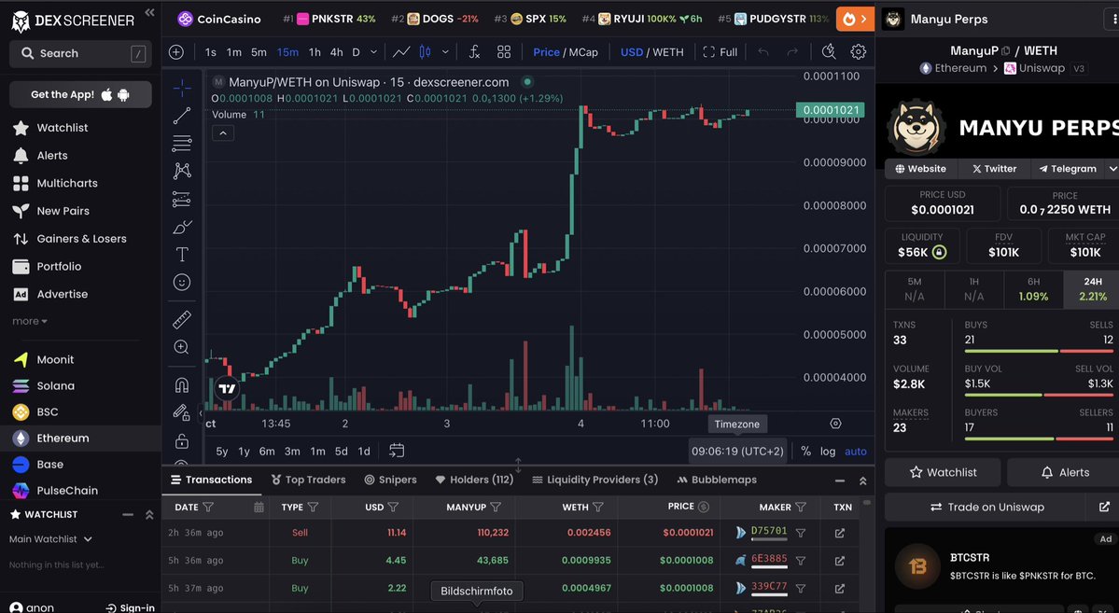The height and width of the screenshot is (613, 1119).
Task: Select the zoom in tool
Action: 182,347
